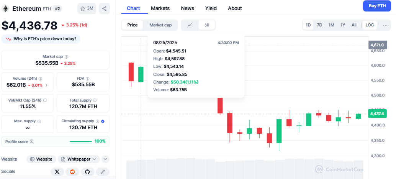Set chart range to 1Y
The height and width of the screenshot is (179, 396).
click(x=343, y=25)
